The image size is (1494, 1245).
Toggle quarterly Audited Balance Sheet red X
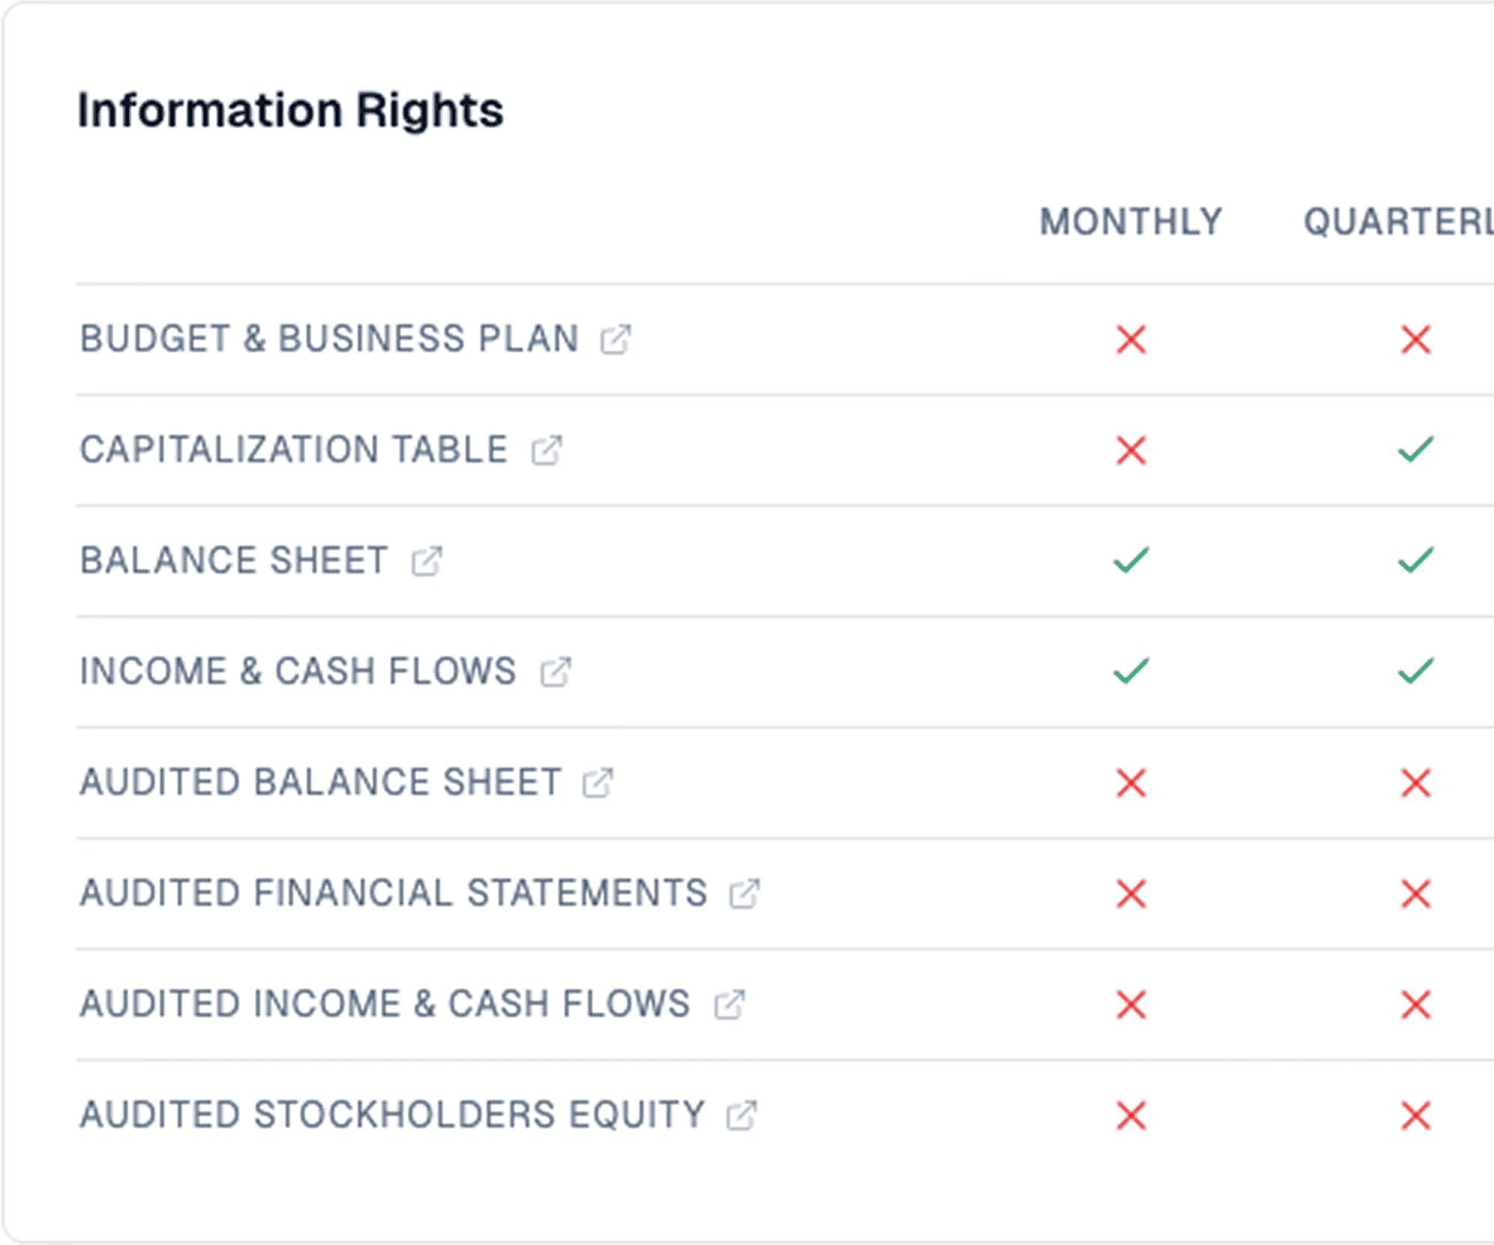tap(1415, 783)
